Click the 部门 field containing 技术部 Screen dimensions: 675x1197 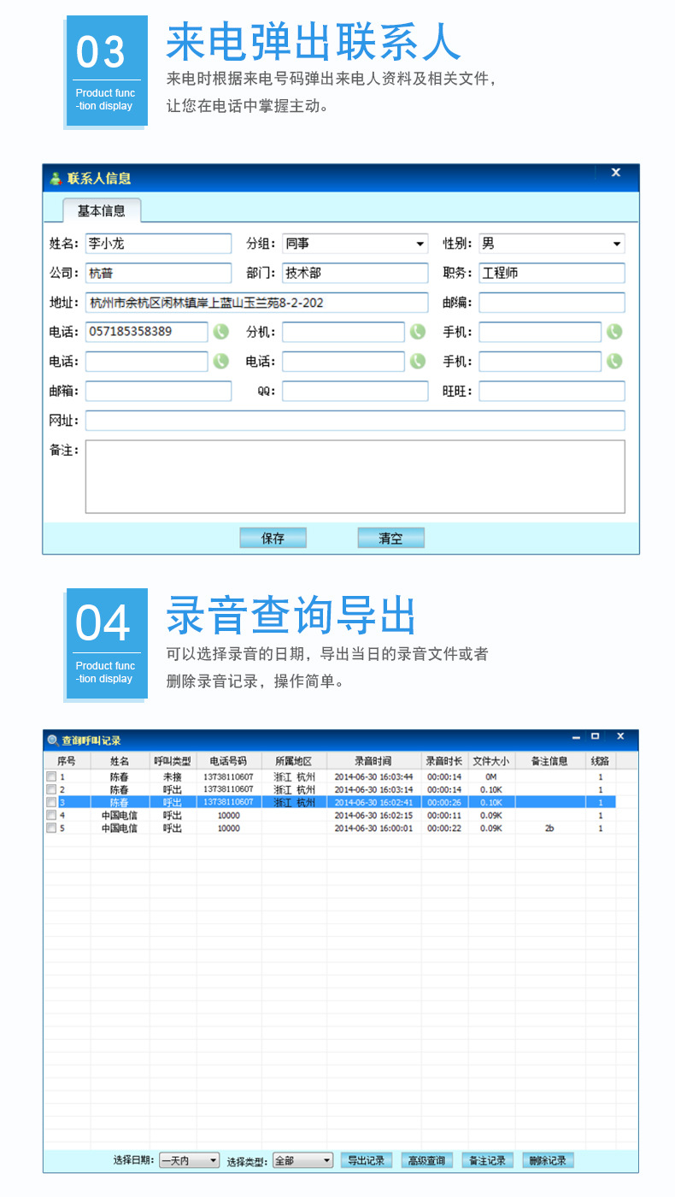coord(355,274)
